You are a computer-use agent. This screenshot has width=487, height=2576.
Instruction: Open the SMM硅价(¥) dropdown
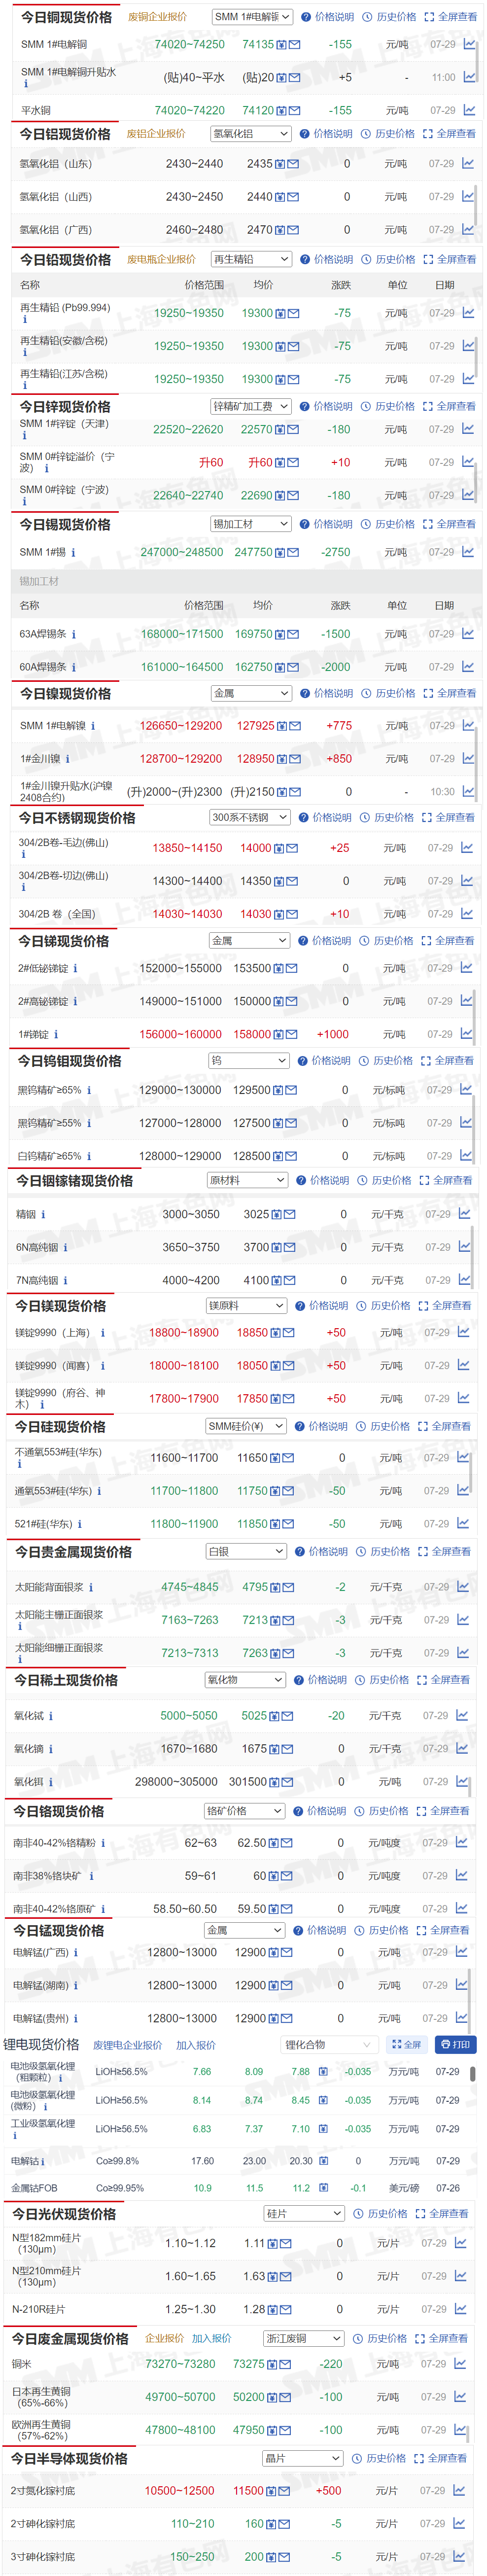click(x=246, y=1426)
